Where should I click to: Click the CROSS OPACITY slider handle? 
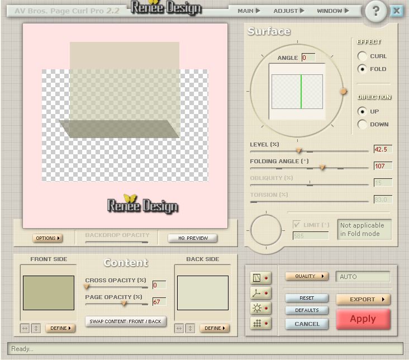pyautogui.click(x=87, y=287)
